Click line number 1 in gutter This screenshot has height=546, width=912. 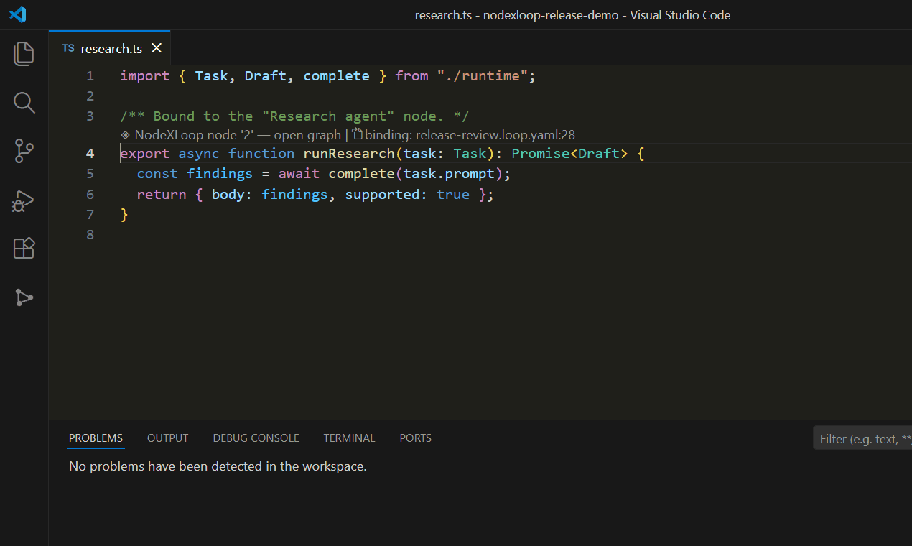pyautogui.click(x=90, y=75)
